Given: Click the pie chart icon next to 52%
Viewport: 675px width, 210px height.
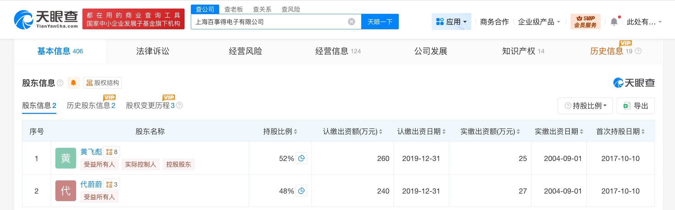Looking at the screenshot, I should (301, 158).
